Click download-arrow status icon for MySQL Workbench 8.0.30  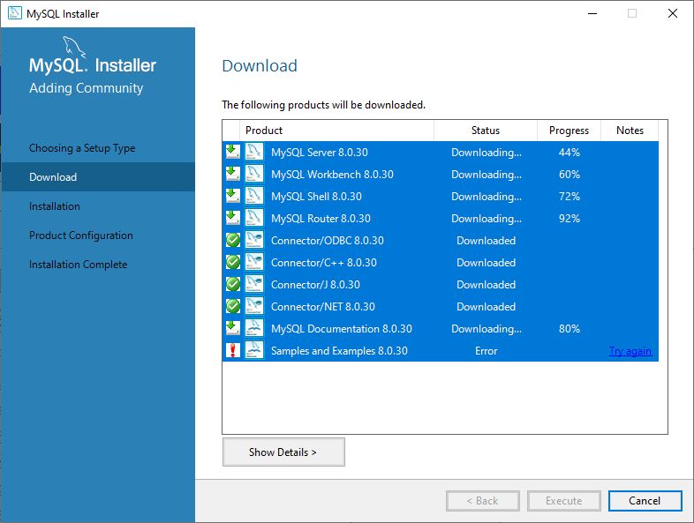pos(233,174)
